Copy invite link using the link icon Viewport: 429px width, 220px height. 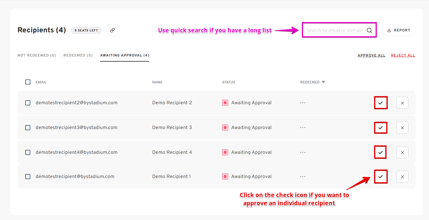(x=113, y=30)
